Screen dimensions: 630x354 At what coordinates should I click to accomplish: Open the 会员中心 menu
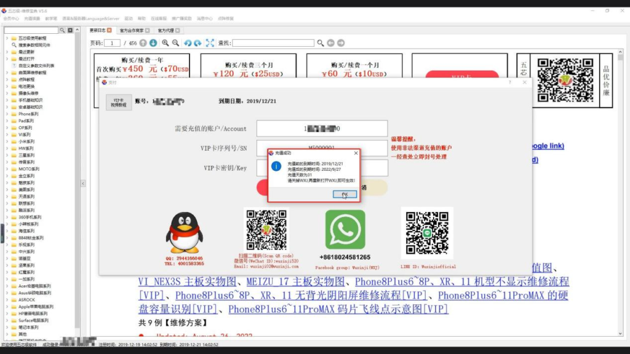[x=11, y=18]
